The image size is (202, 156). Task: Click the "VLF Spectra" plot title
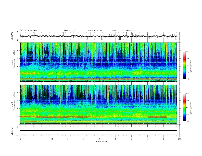point(29,31)
